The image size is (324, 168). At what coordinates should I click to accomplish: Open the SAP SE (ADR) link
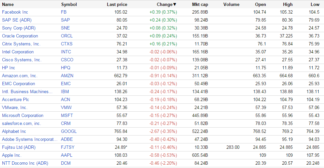pos(17,20)
